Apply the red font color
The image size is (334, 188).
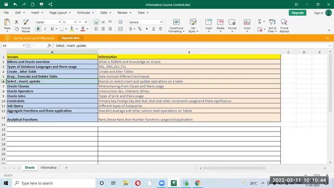(x=82, y=29)
